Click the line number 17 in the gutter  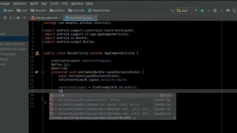coord(32,83)
